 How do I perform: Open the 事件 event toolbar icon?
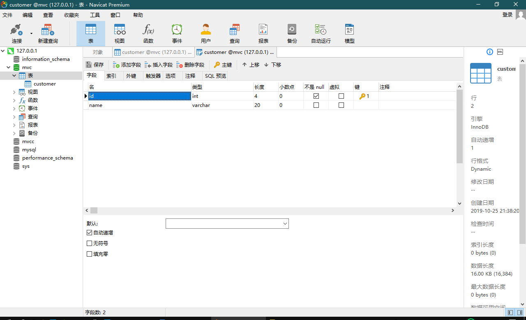click(x=177, y=34)
